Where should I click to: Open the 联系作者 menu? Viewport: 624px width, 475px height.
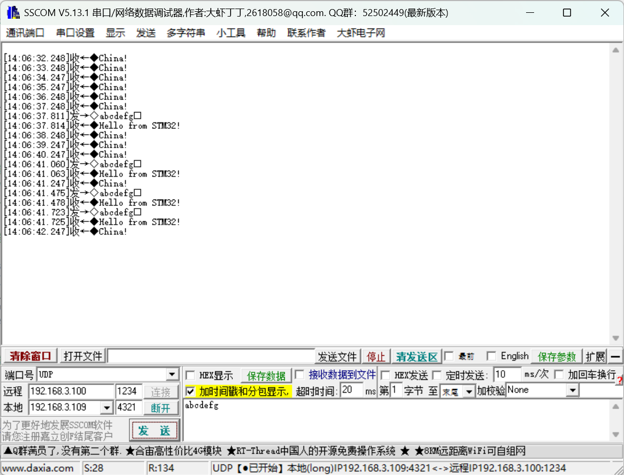(x=307, y=33)
